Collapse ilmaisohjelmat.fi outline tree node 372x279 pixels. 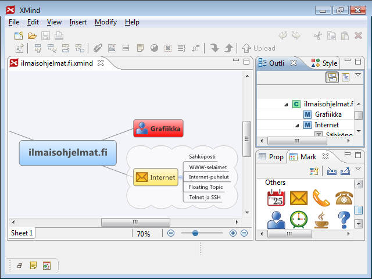click(286, 105)
